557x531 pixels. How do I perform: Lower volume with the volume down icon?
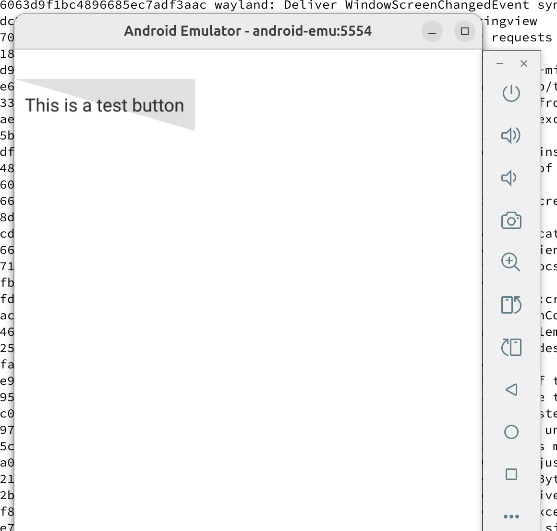(509, 177)
